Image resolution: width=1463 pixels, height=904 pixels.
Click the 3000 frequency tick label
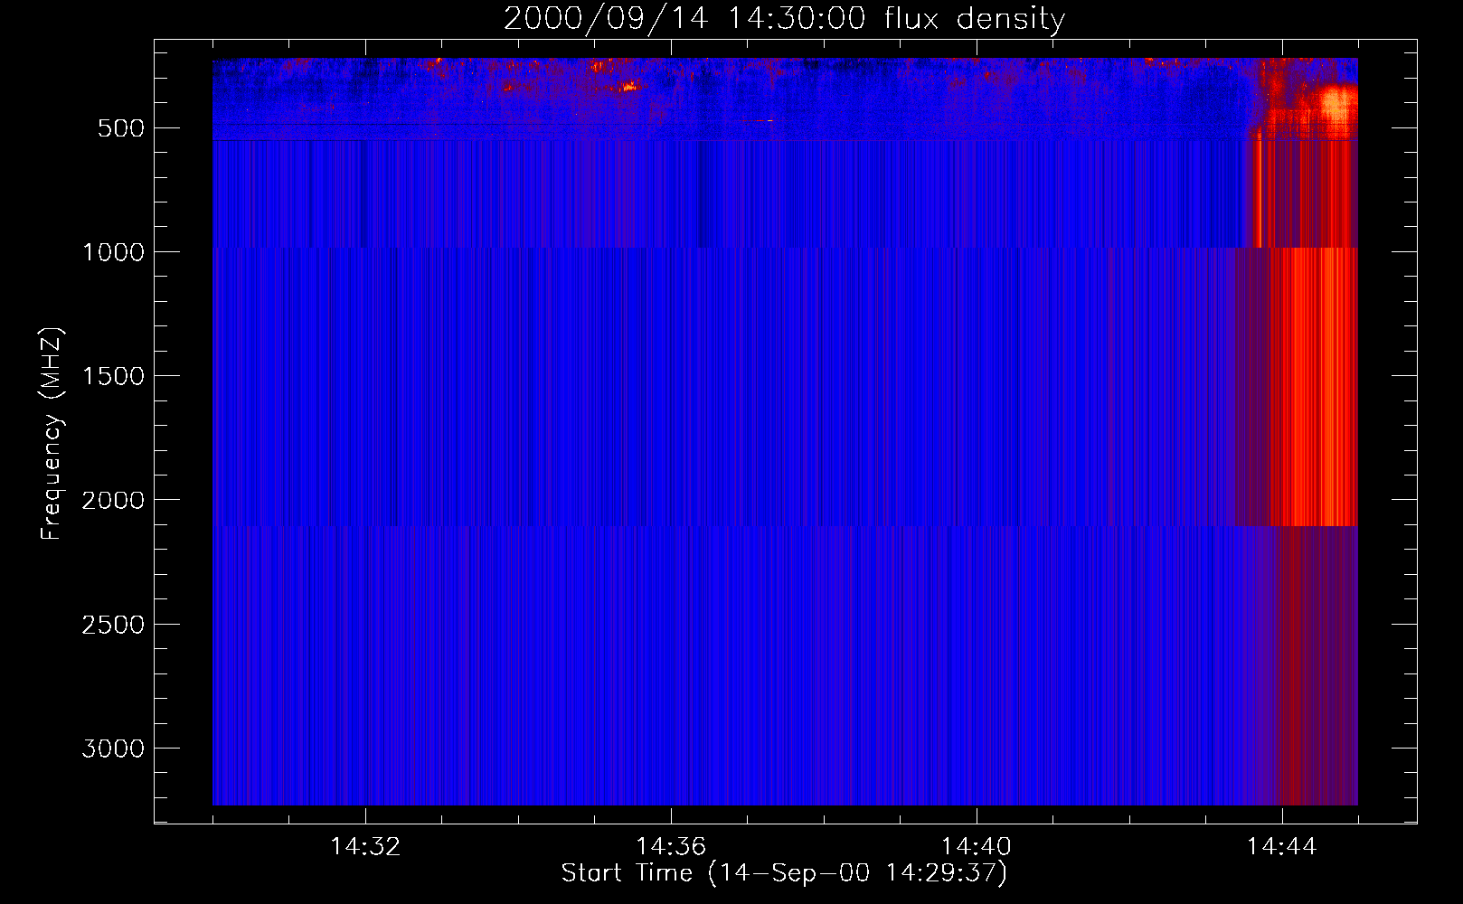coord(113,749)
